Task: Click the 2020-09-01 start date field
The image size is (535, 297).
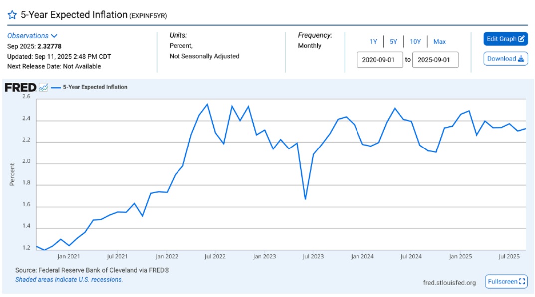Action: point(379,60)
